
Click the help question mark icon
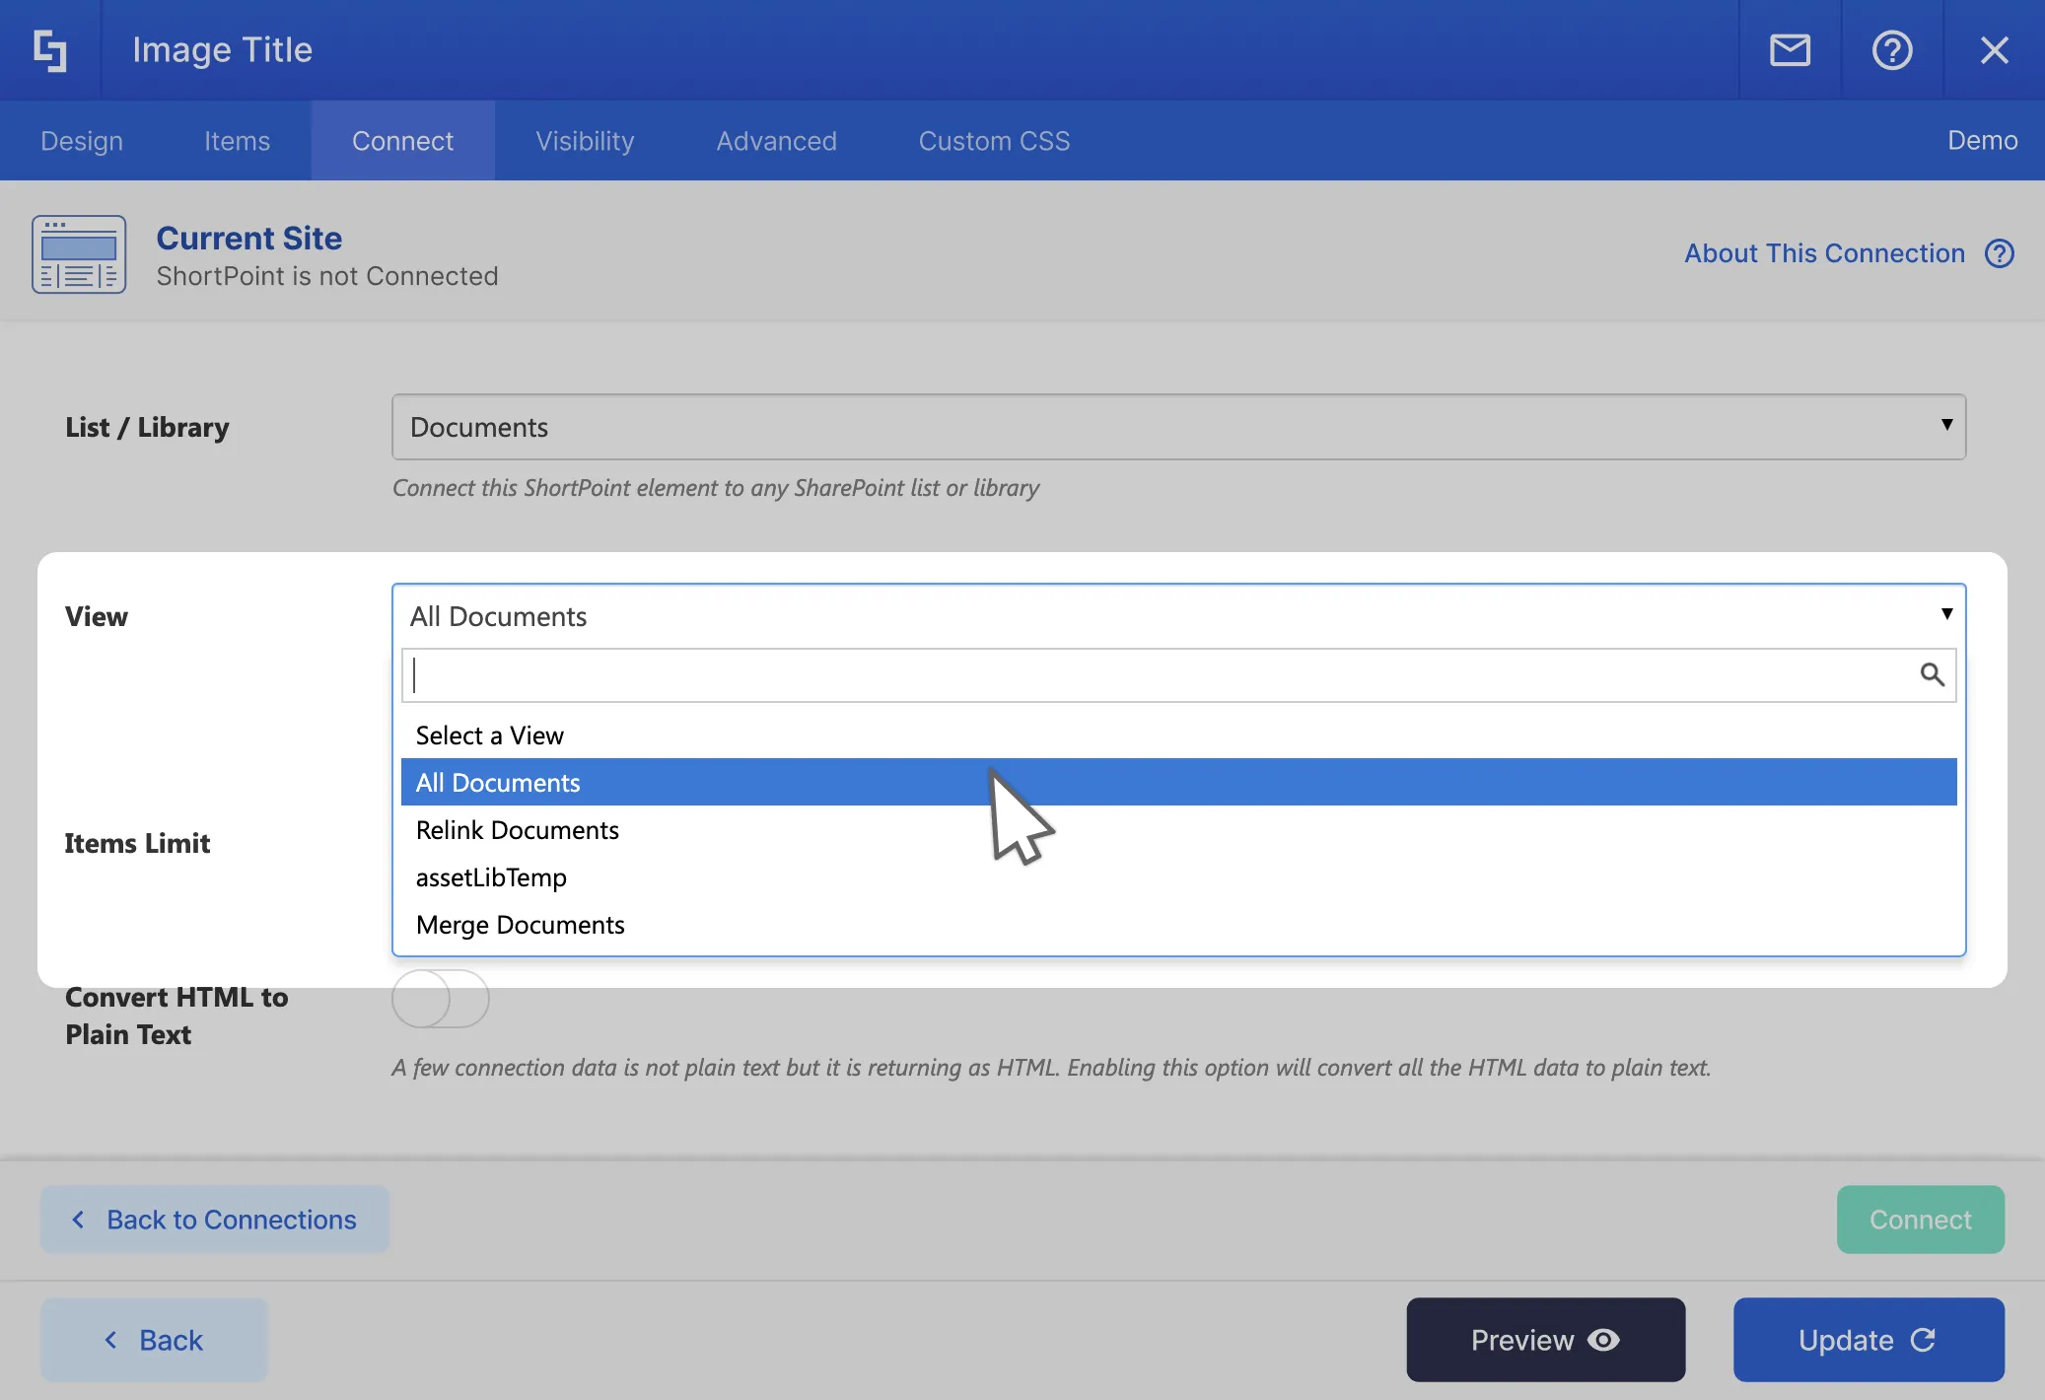point(1891,50)
